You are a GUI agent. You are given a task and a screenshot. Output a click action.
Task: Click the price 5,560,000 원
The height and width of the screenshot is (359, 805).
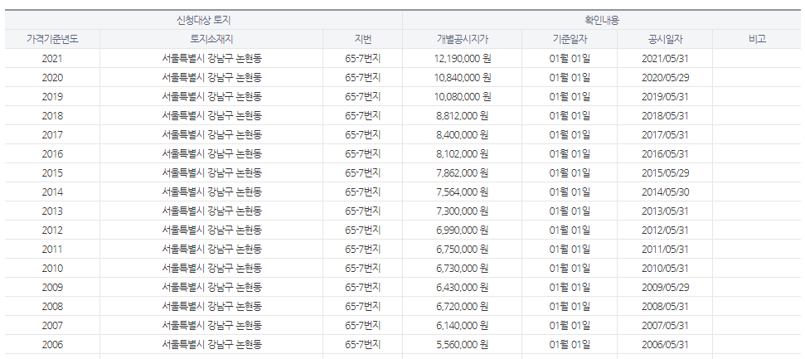coord(462,345)
